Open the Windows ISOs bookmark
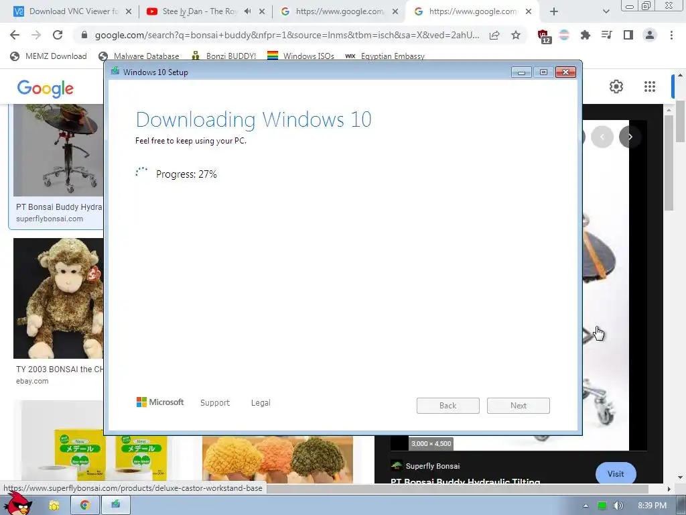686x515 pixels. point(301,56)
